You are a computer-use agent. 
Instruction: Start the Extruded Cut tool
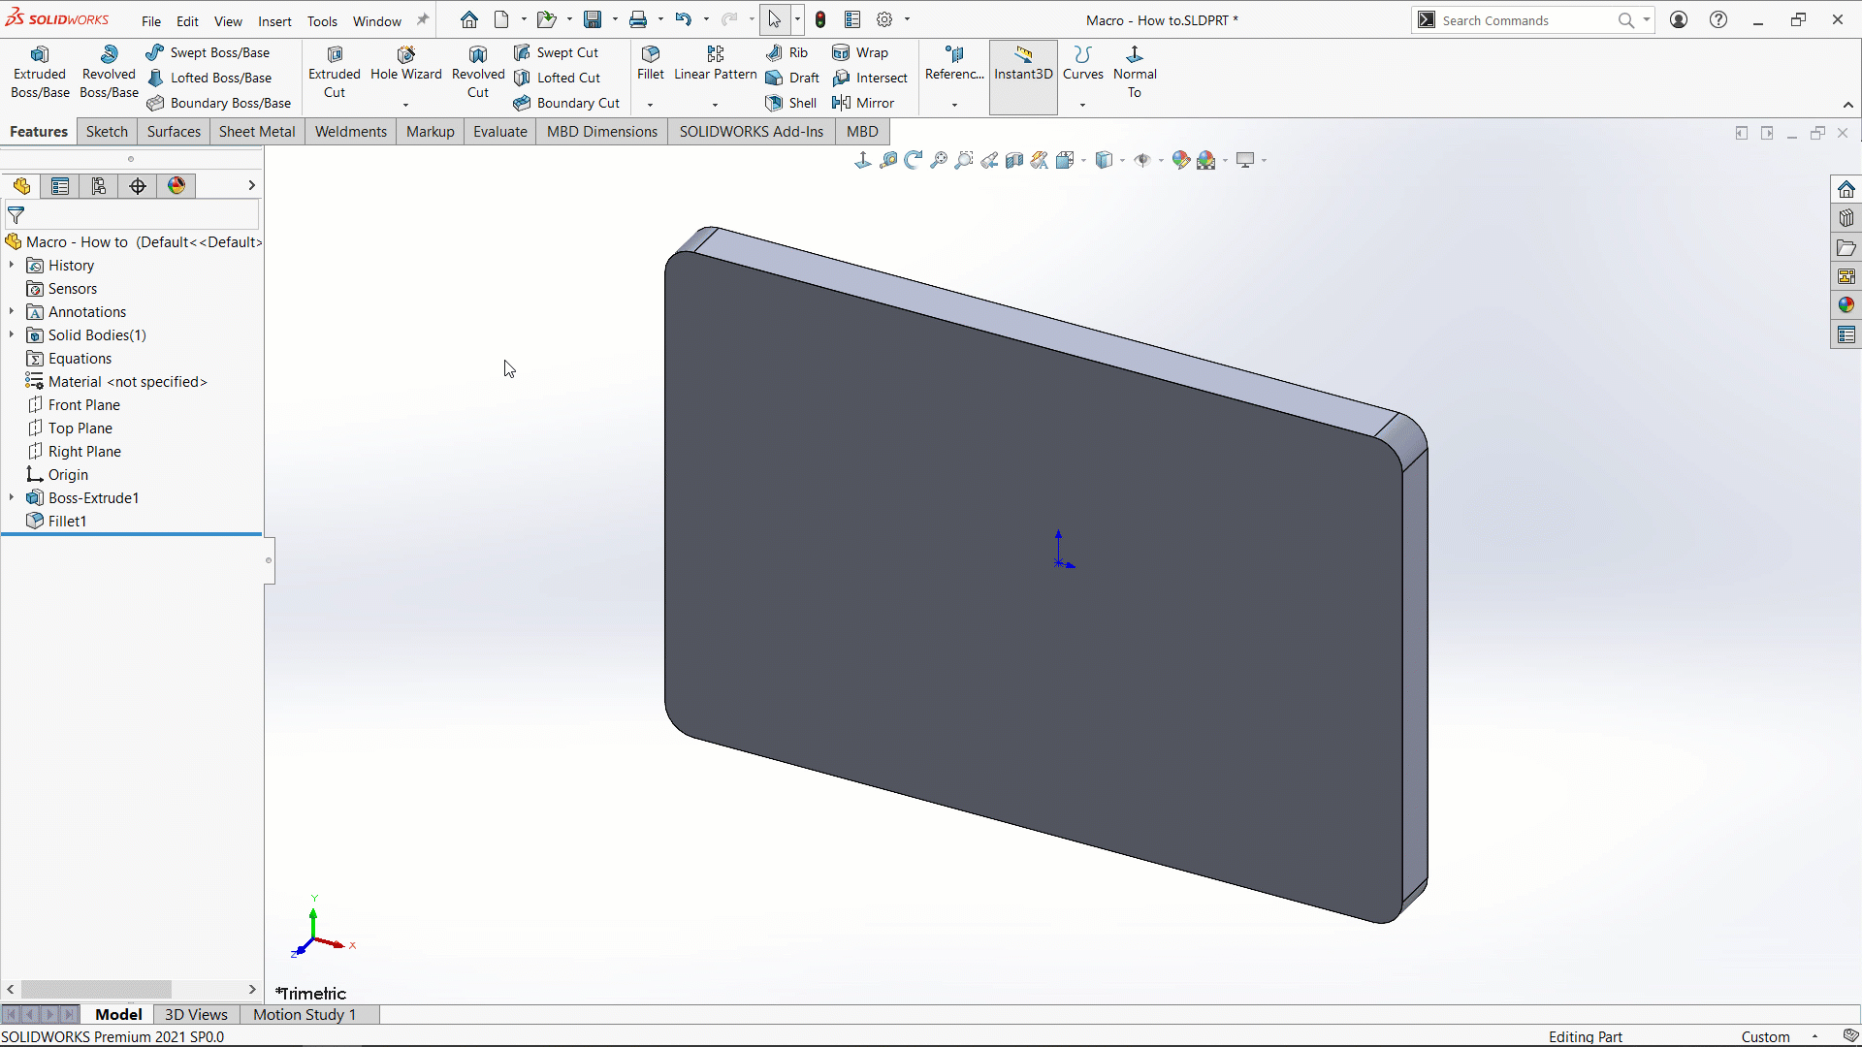click(335, 73)
